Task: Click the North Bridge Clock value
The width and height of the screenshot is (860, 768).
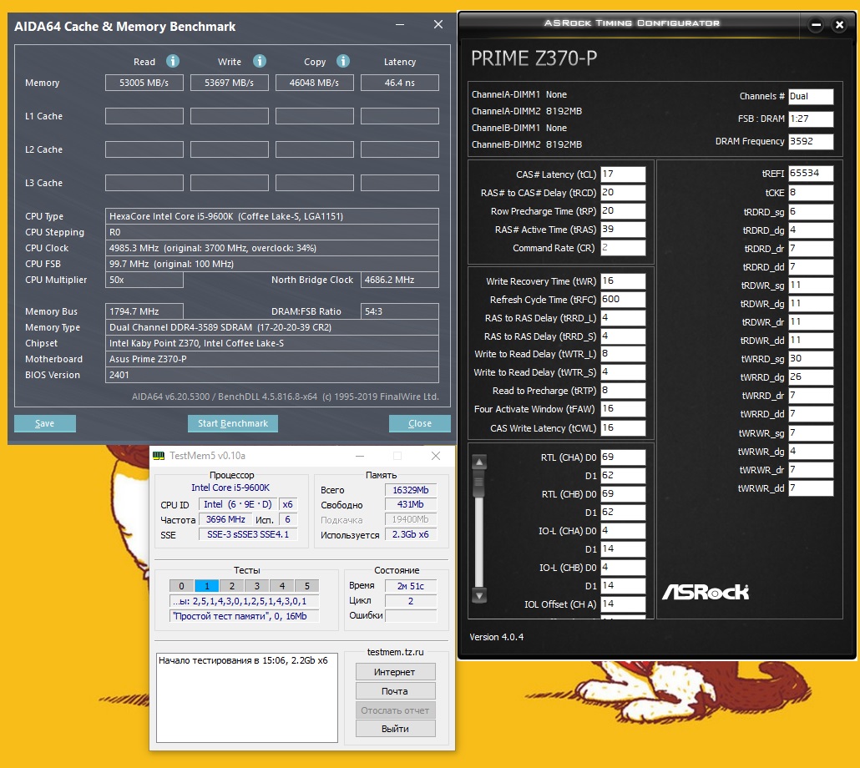Action: coord(400,280)
